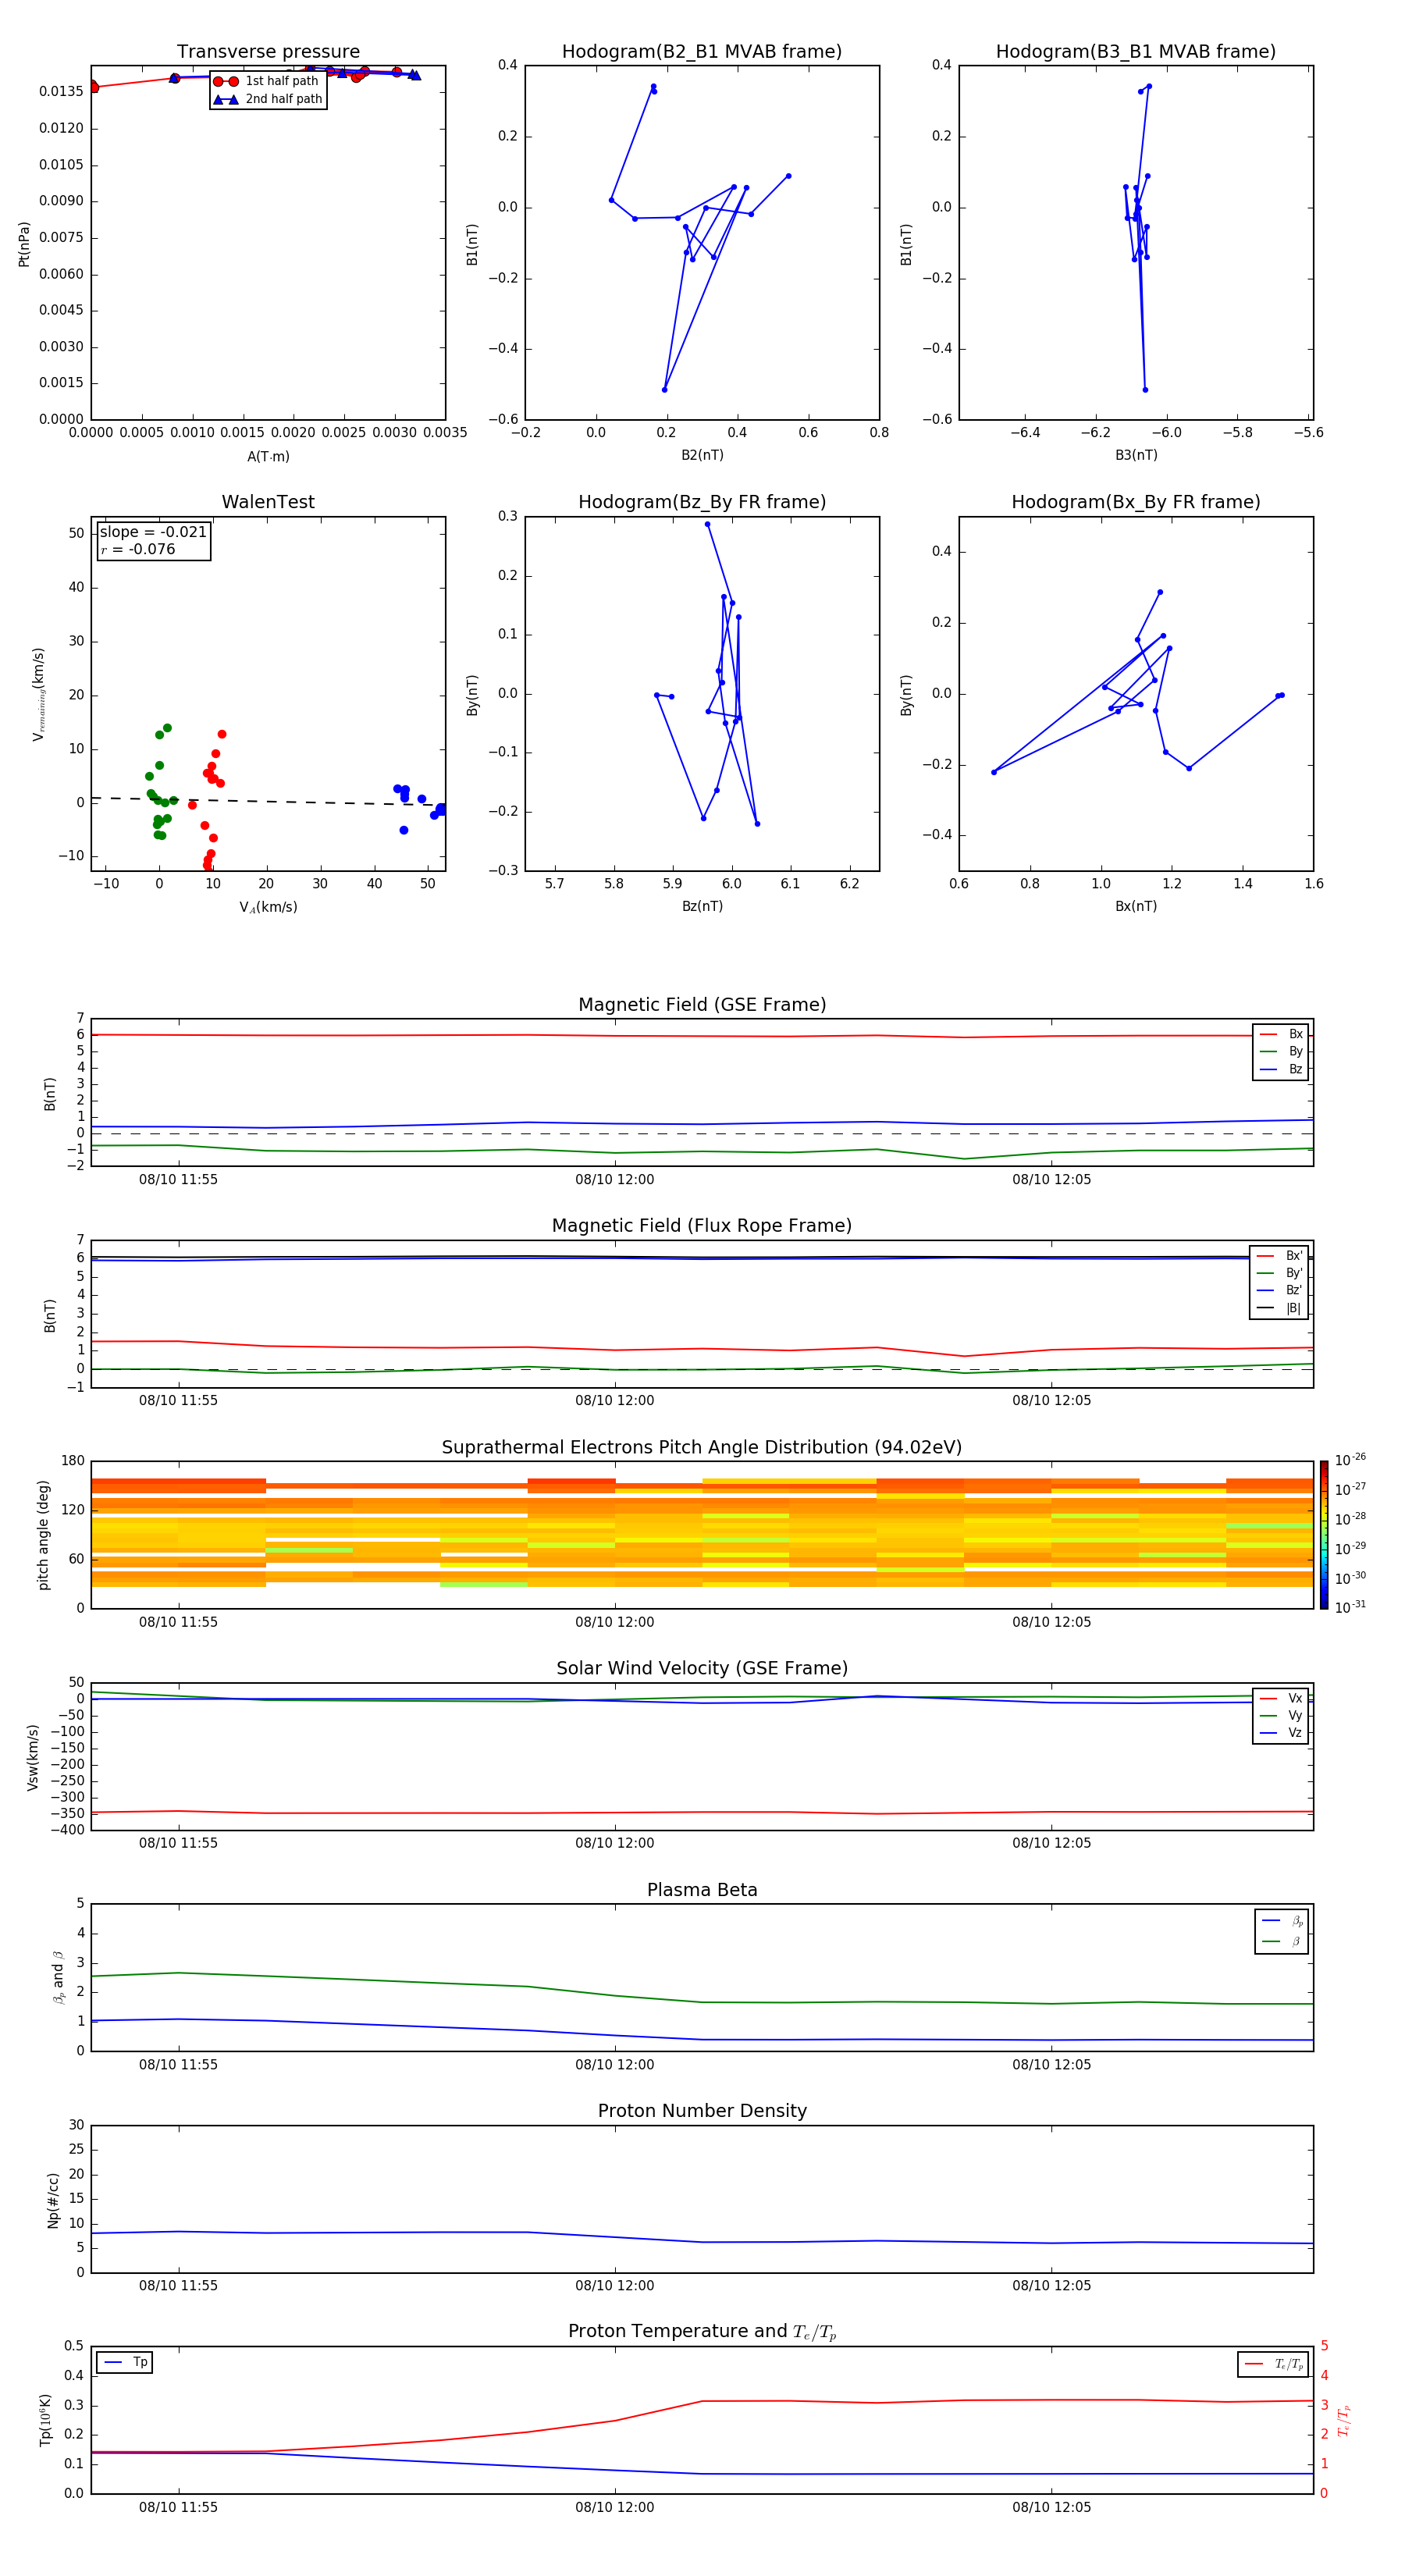Click the pitch angle plot colorbar
This screenshot has width=1405, height=2576.
pyautogui.click(x=1323, y=1534)
